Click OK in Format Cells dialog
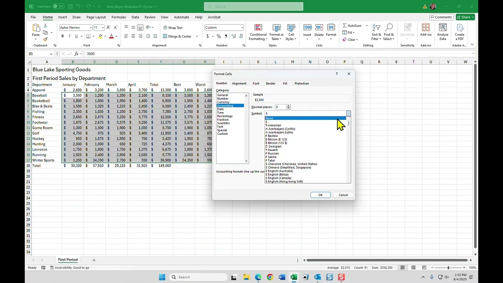The width and height of the screenshot is (503, 283). click(x=320, y=195)
